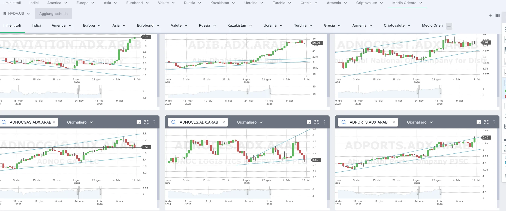Image resolution: width=506 pixels, height=211 pixels.
Task: Select the second-row 'I miei titoli' tab
Action: [x=12, y=26]
